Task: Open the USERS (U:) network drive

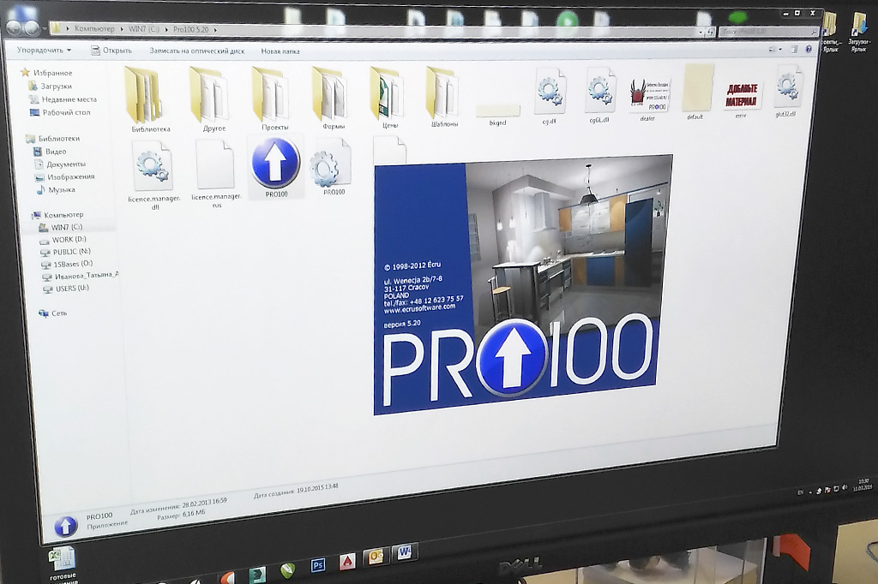Action: click(x=66, y=289)
